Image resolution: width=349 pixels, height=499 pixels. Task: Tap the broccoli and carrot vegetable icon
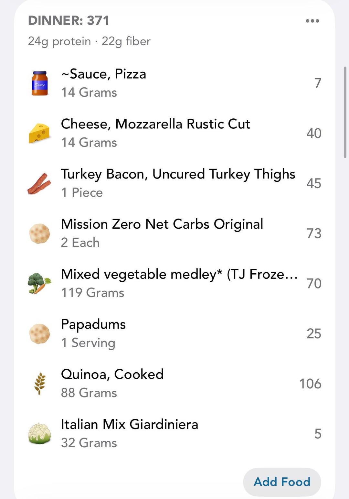point(39,284)
